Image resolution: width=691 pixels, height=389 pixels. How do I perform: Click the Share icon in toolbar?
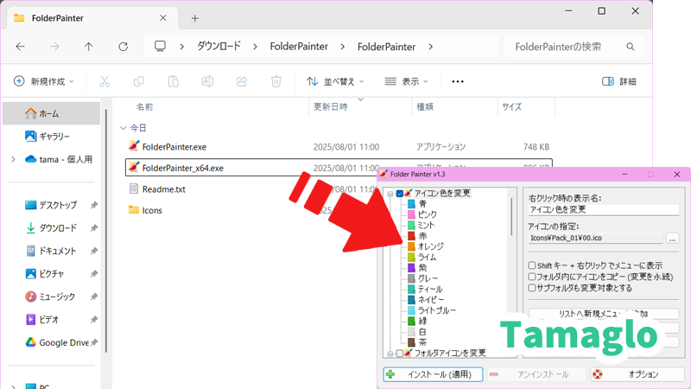[242, 81]
